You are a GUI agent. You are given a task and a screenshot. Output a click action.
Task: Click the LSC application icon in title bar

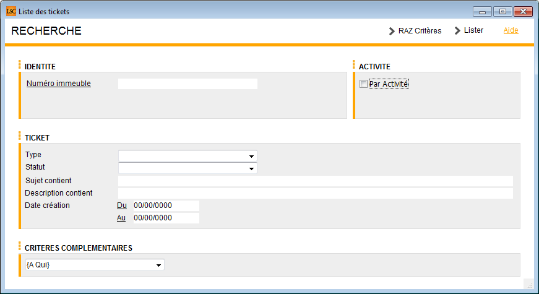point(11,11)
